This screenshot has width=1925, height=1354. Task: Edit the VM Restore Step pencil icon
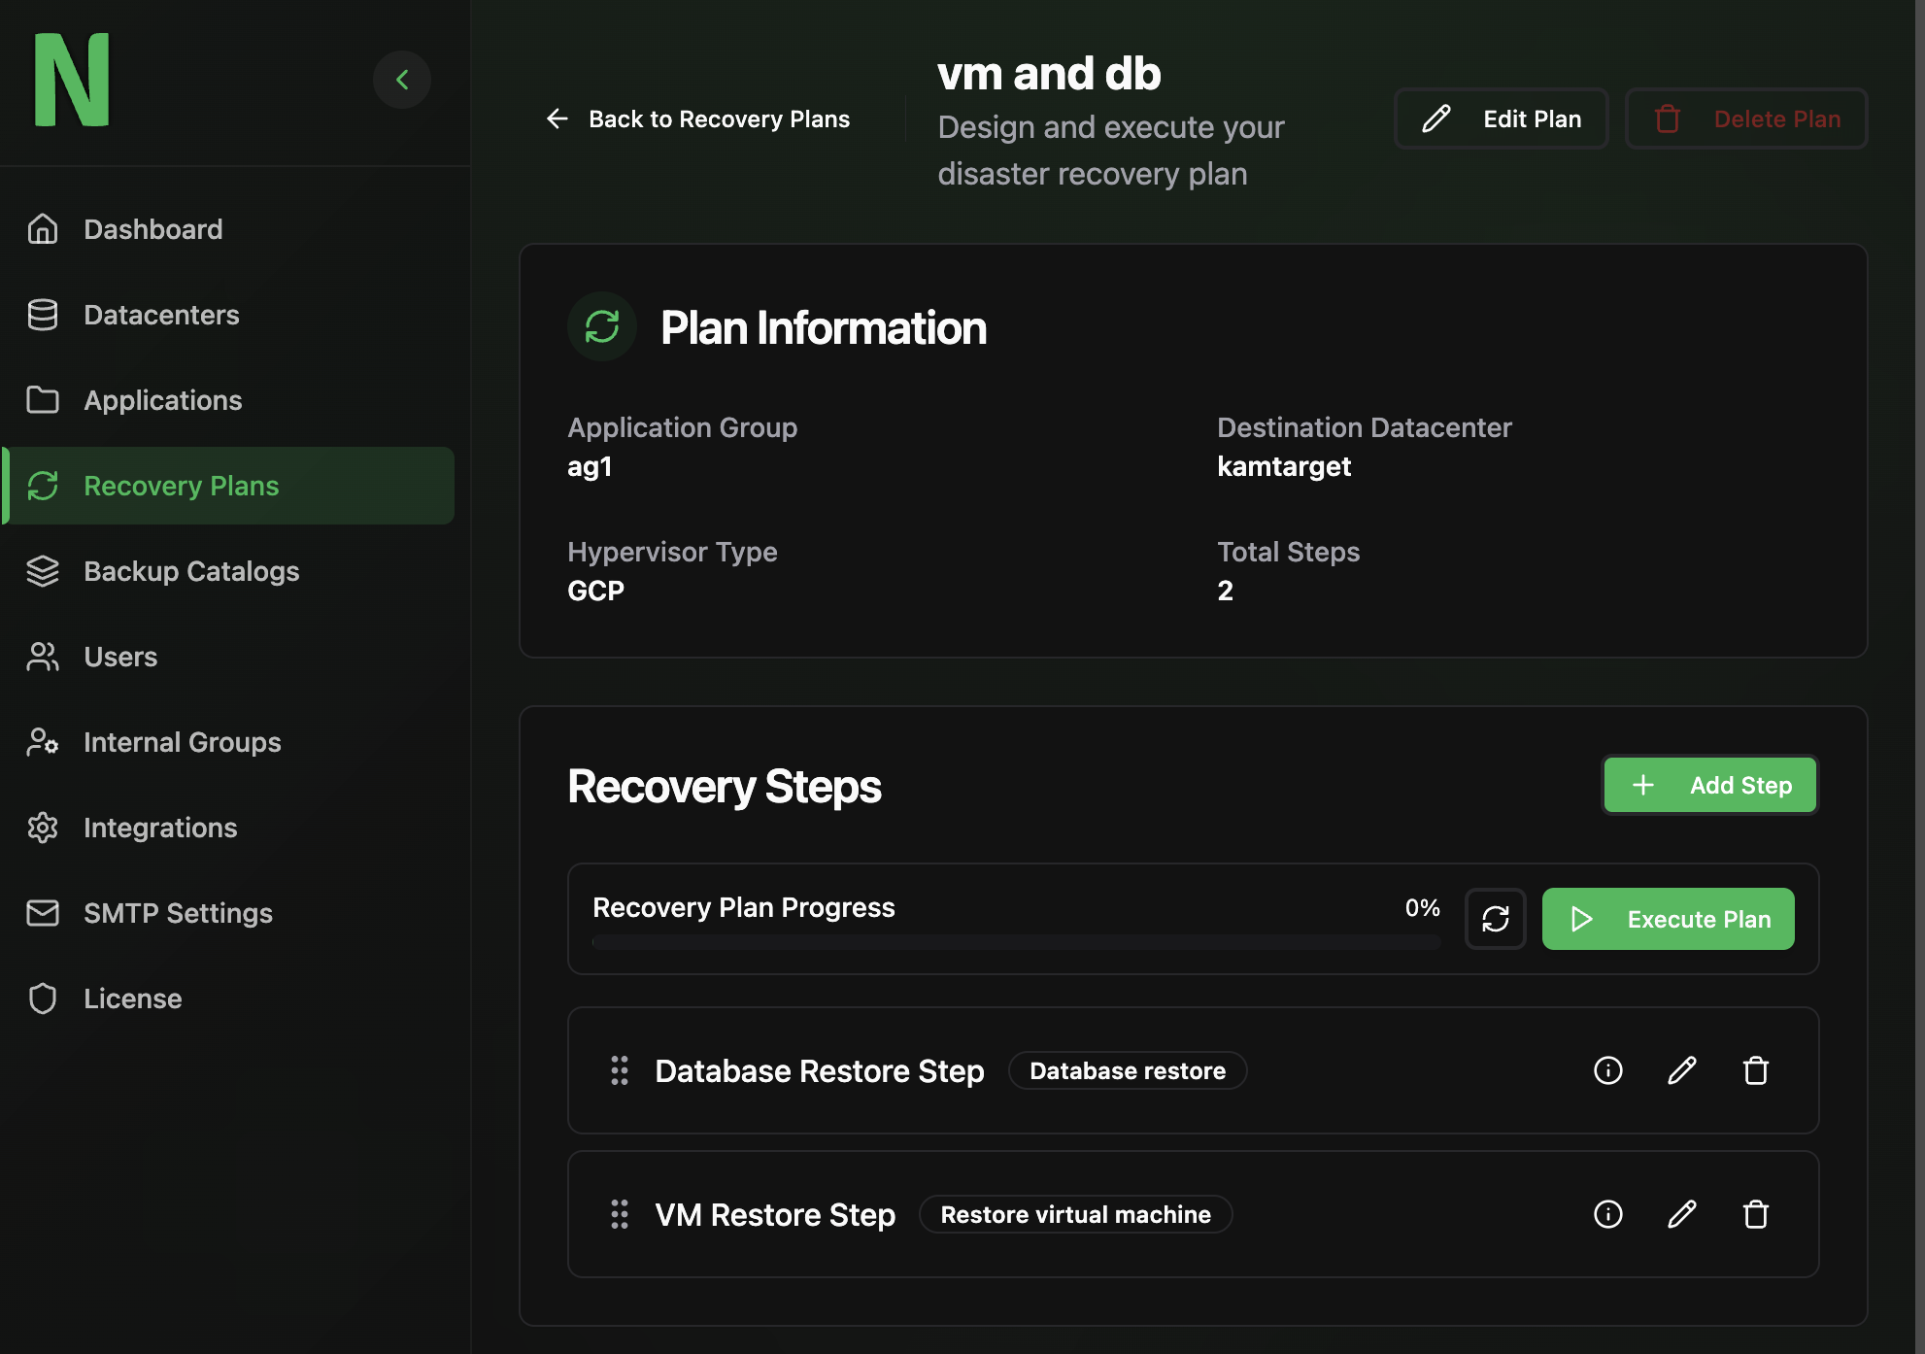click(x=1682, y=1214)
